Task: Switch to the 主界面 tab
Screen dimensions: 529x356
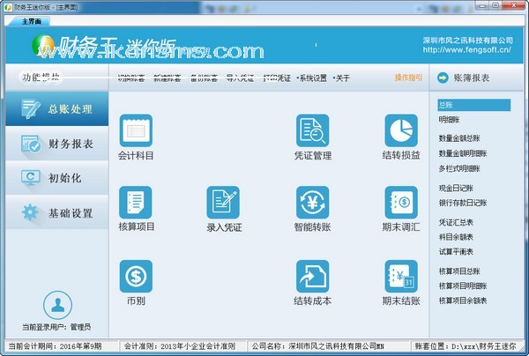Action: (29, 21)
